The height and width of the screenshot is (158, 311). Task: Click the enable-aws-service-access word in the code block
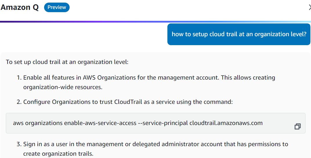(100, 123)
